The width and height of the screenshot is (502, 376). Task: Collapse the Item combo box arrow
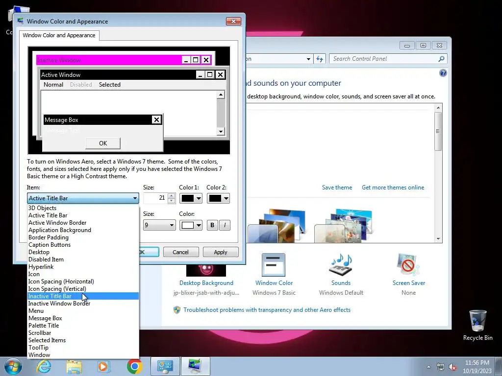point(135,198)
